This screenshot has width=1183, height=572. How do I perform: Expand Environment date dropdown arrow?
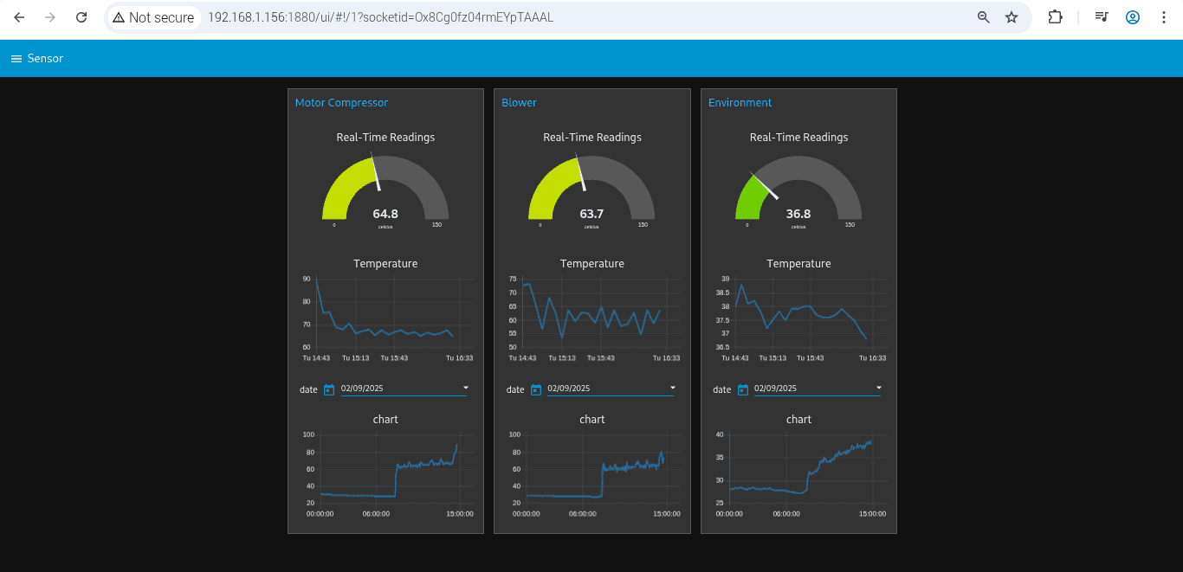pyautogui.click(x=879, y=388)
